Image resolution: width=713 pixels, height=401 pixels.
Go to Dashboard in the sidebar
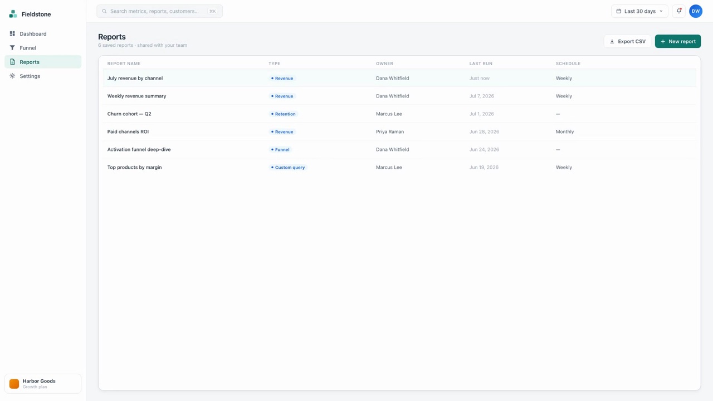(x=43, y=33)
